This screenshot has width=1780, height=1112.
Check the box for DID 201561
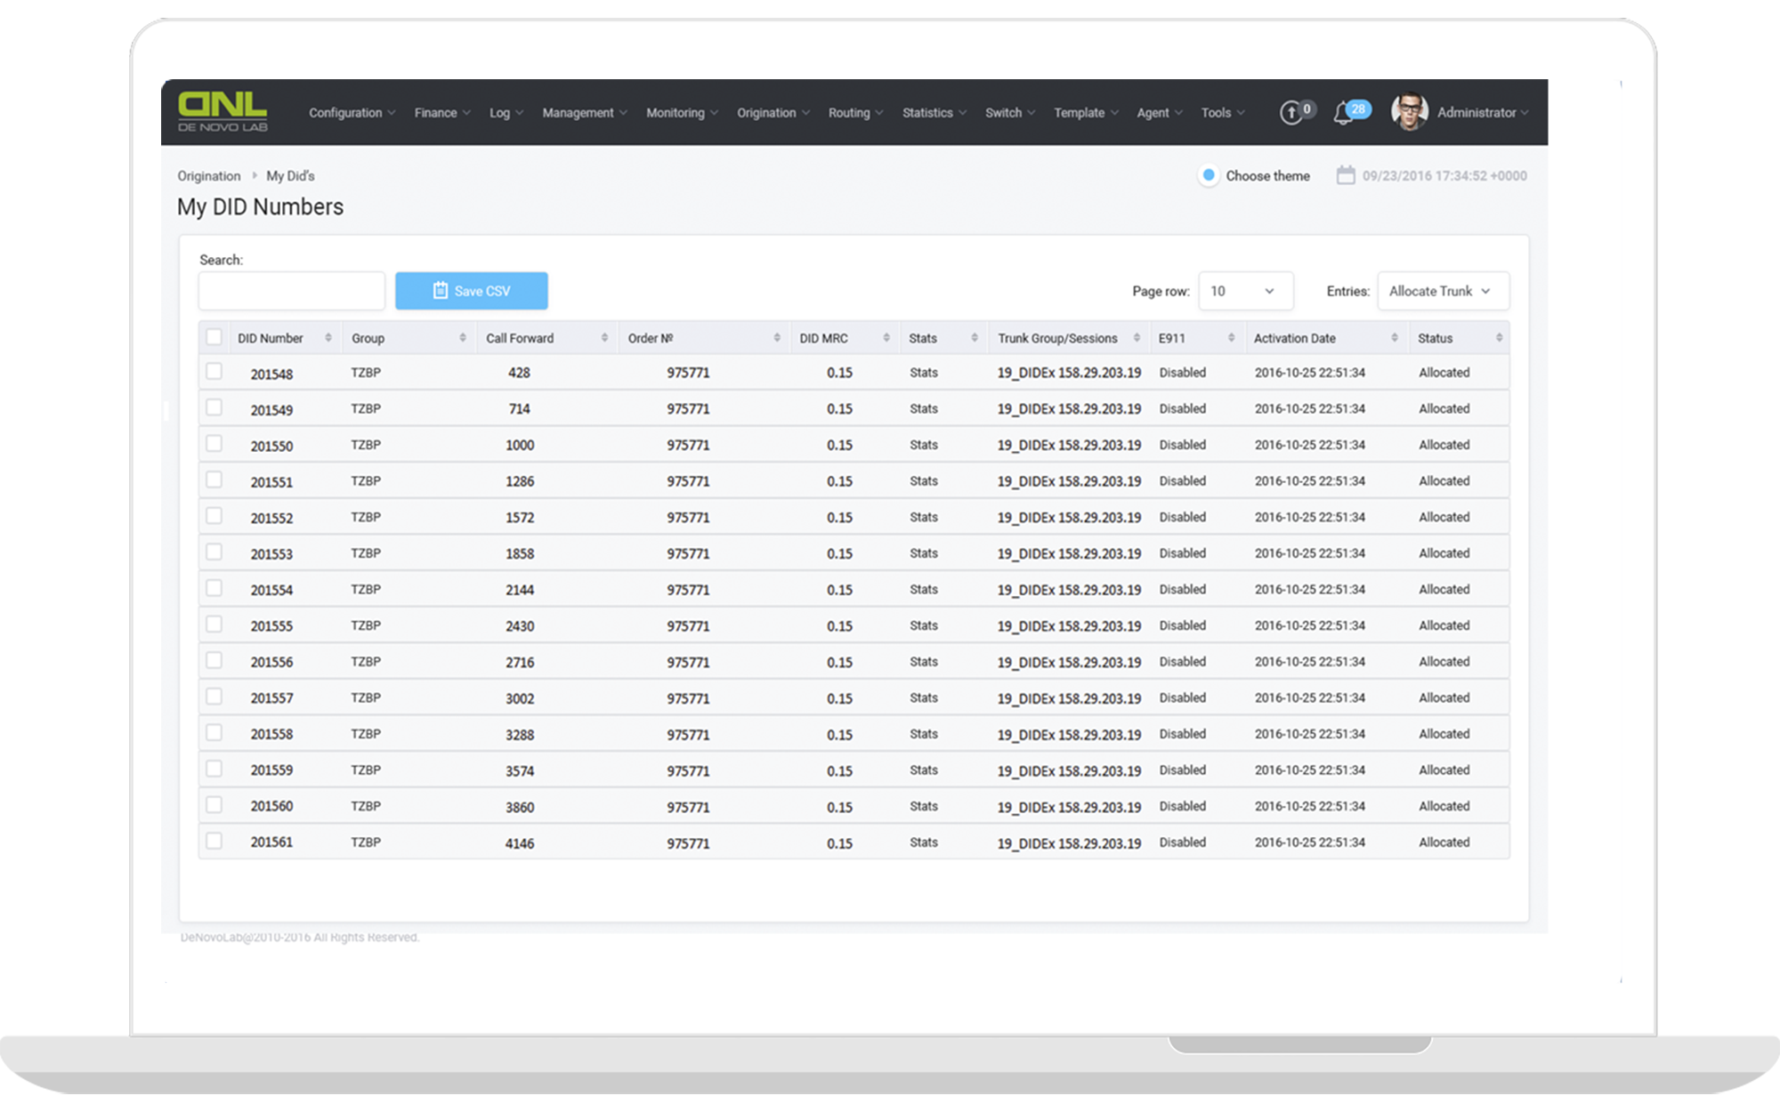tap(214, 841)
